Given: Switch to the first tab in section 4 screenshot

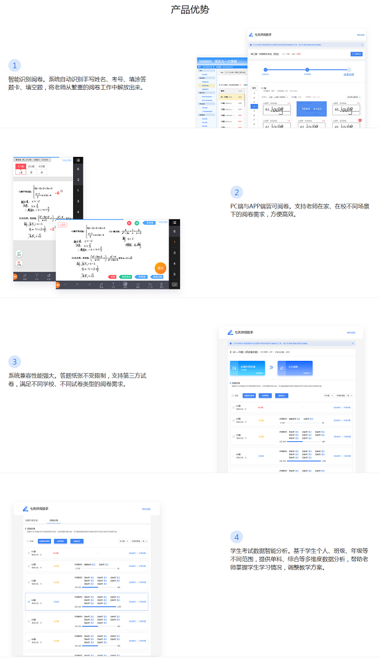Looking at the screenshot, I should 31,520.
